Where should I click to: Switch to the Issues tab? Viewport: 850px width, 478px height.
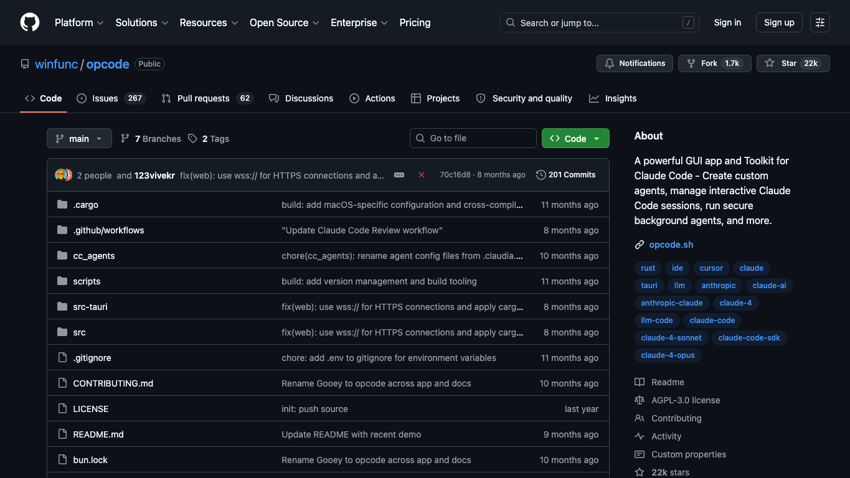[x=111, y=98]
